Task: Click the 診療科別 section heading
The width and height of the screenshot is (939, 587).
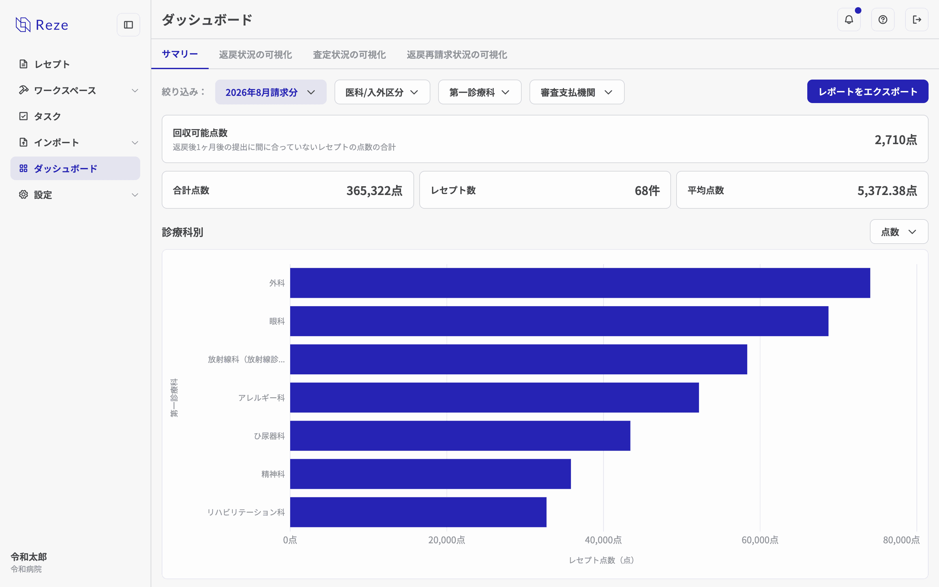Action: click(x=182, y=232)
